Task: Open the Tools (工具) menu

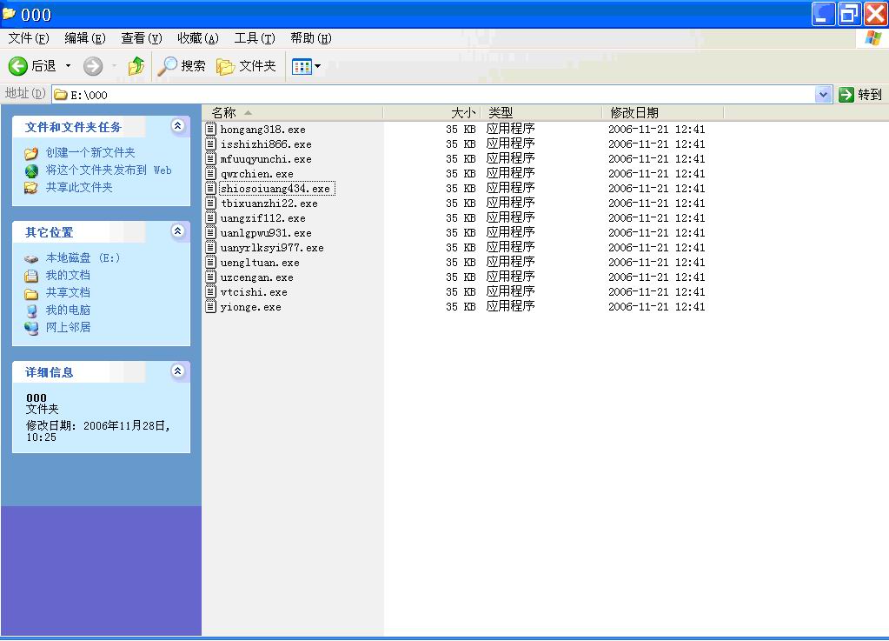Action: pos(254,38)
